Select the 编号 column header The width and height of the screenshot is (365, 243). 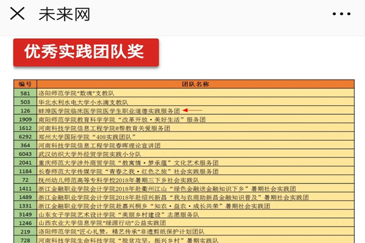pos(25,84)
